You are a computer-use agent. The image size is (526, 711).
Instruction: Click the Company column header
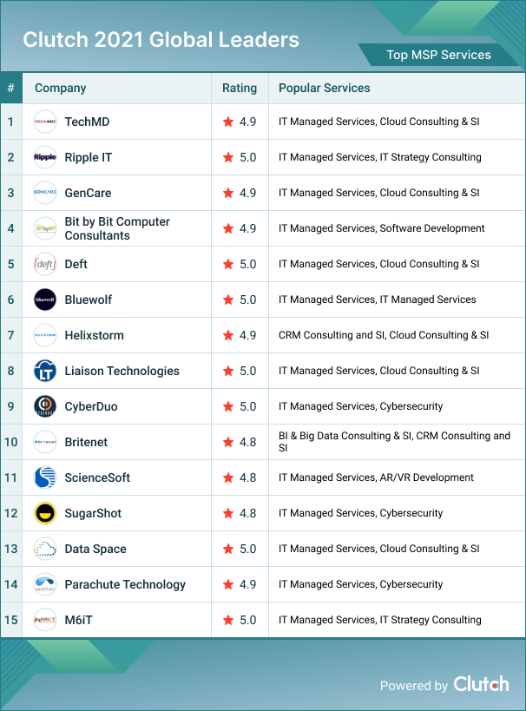[60, 88]
